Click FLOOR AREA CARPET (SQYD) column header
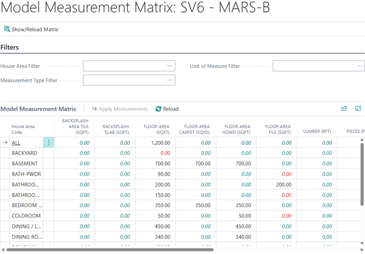 pyautogui.click(x=194, y=129)
